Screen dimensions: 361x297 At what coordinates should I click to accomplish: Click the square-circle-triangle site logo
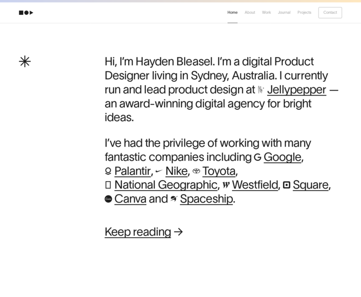[x=26, y=13]
